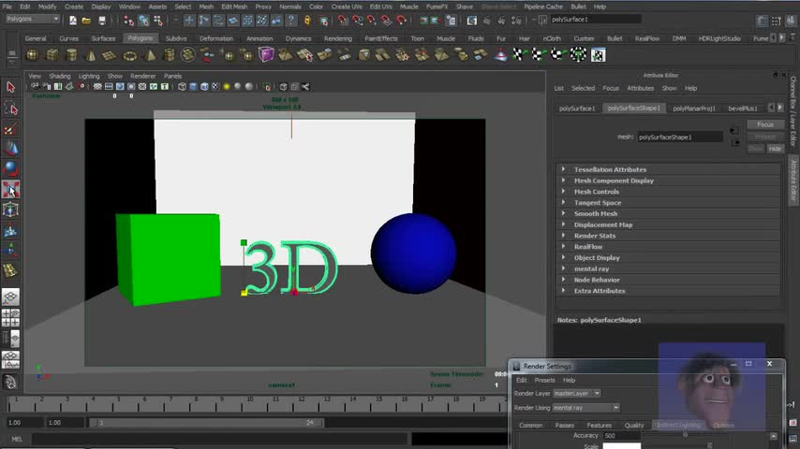Image resolution: width=800 pixels, height=449 pixels.
Task: Click the Open Scene folder icon
Action: click(86, 21)
